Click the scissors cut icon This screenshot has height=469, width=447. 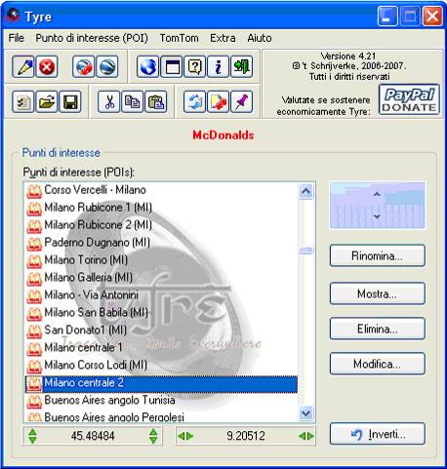109,102
